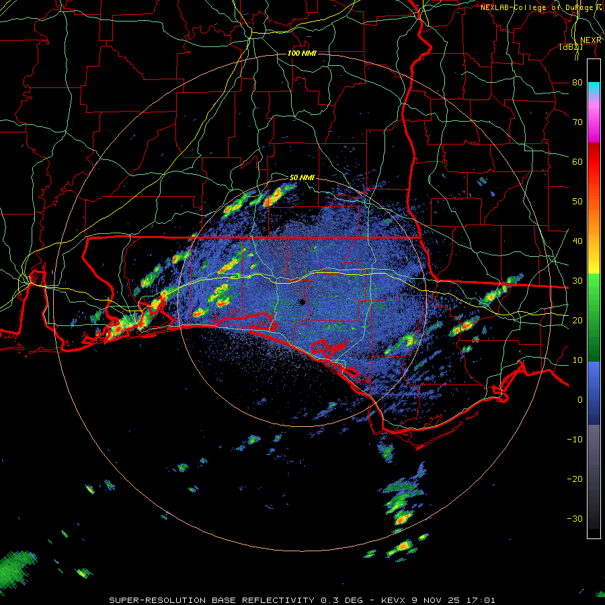Click the 100 NMI range ring label
Viewport: 605px width, 605px height.
click(302, 53)
